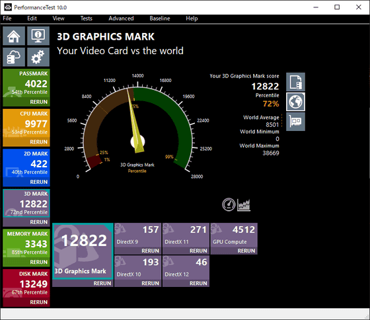Rerun the DirectX 9 test

[x=150, y=251]
